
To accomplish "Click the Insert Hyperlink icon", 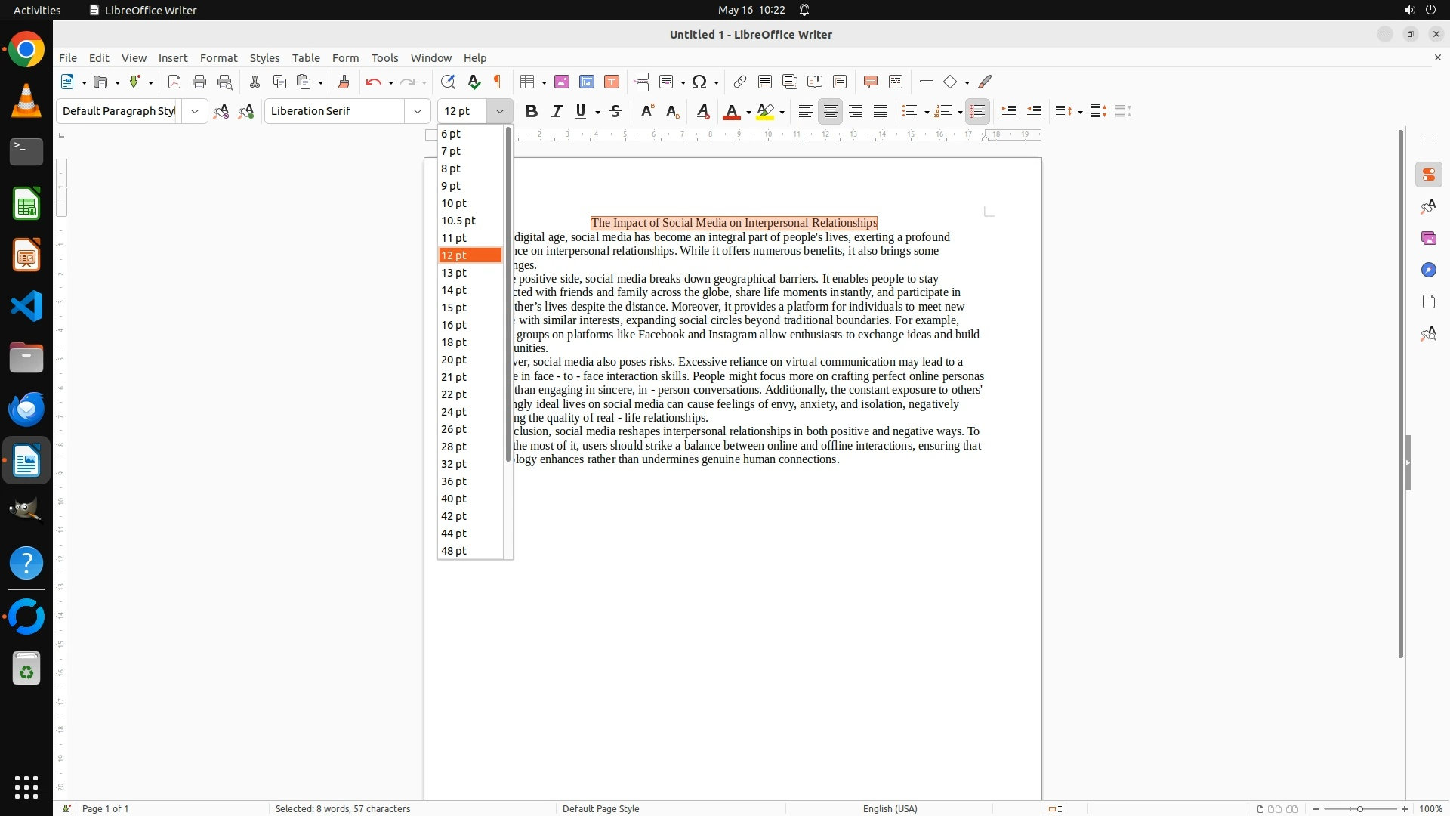I will pos(740,82).
